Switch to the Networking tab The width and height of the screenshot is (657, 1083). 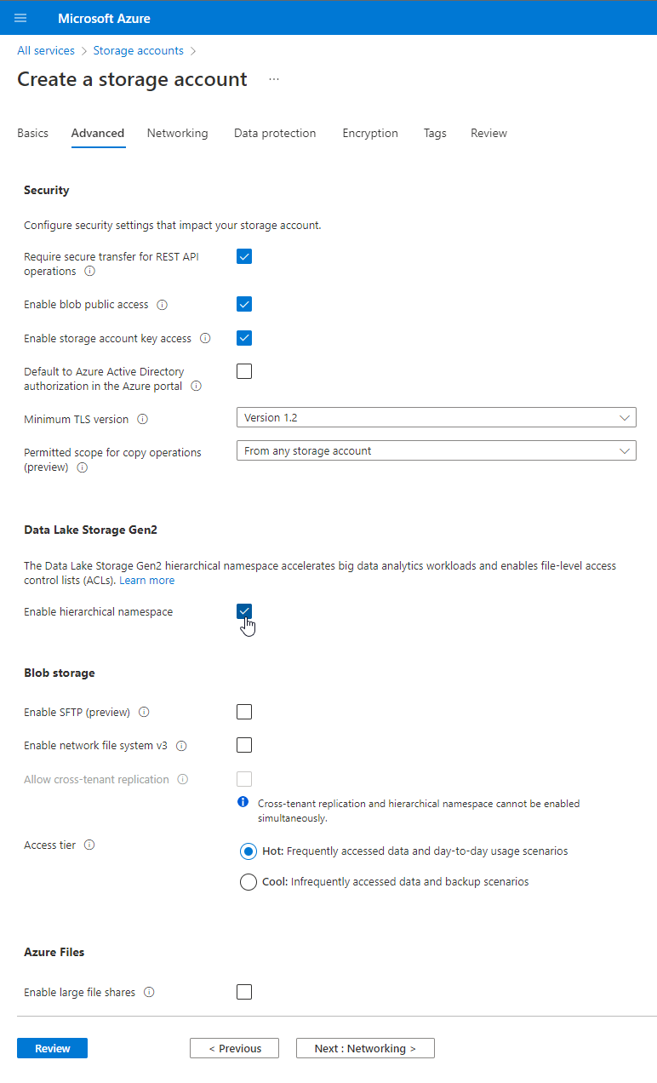tap(177, 133)
